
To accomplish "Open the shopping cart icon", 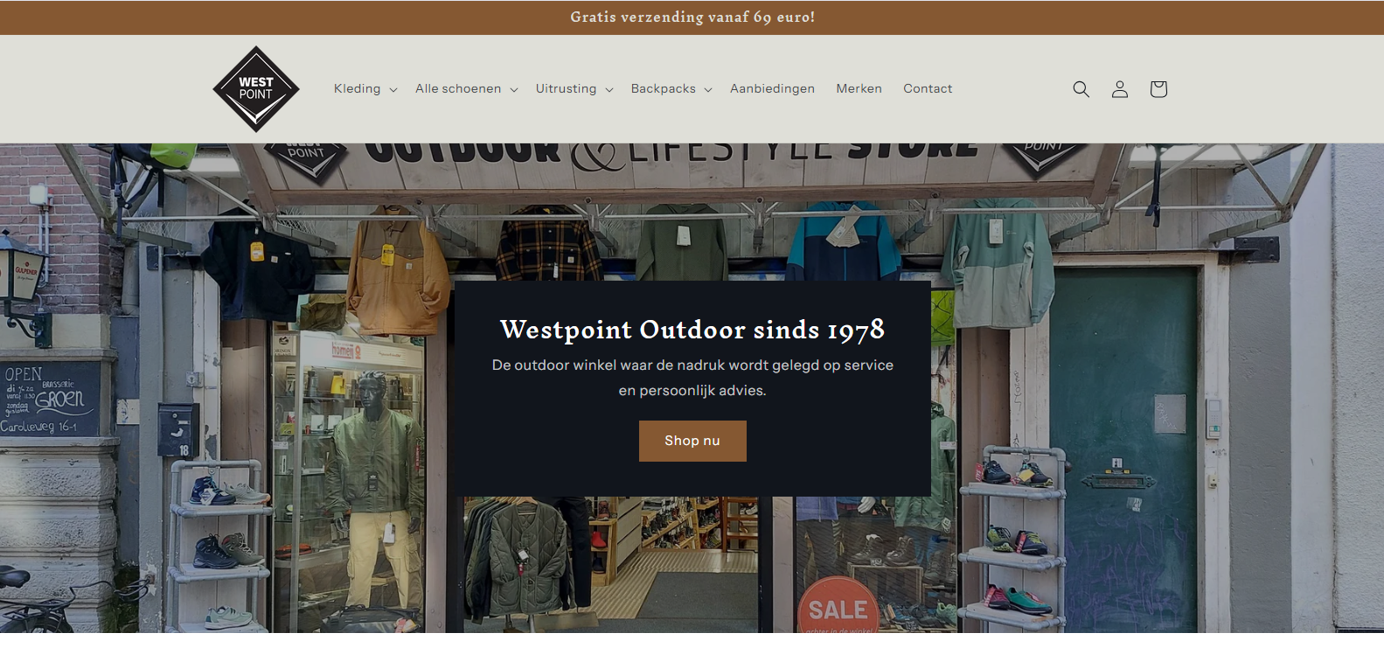I will coord(1158,89).
